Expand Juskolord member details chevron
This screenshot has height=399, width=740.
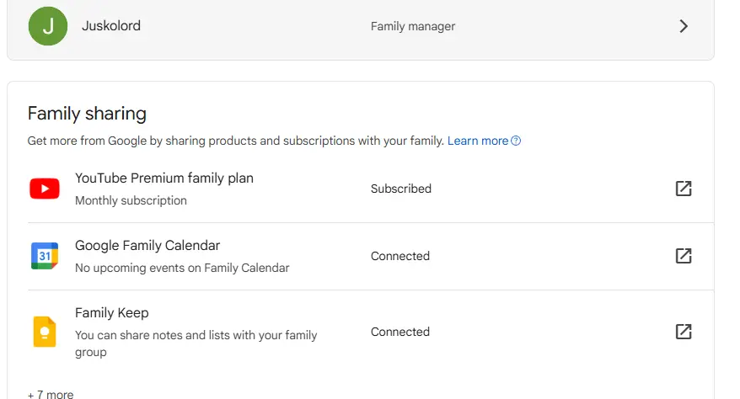tap(684, 26)
